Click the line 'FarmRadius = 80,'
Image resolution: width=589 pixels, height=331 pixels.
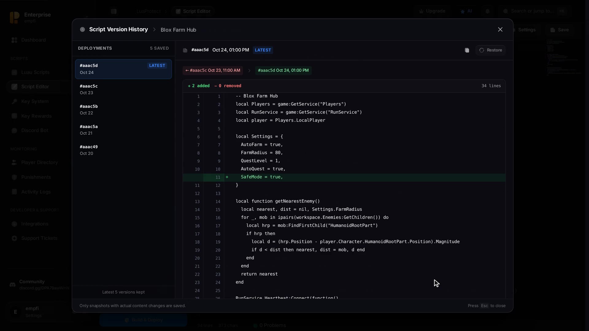point(262,153)
